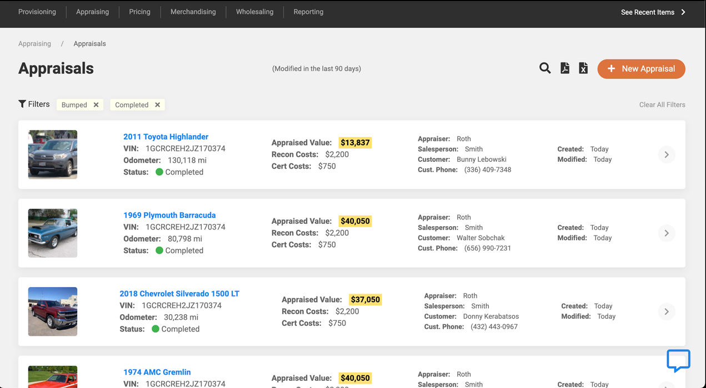
Task: Remove the Completed filter tag
Action: pyautogui.click(x=158, y=105)
